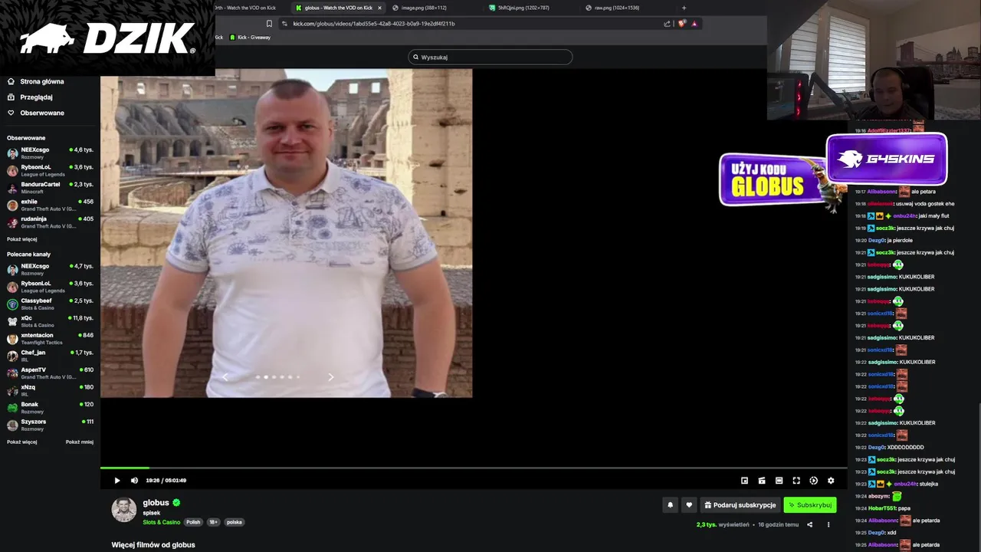
Task: Open RybsonLoL in followed channels
Action: [50, 170]
